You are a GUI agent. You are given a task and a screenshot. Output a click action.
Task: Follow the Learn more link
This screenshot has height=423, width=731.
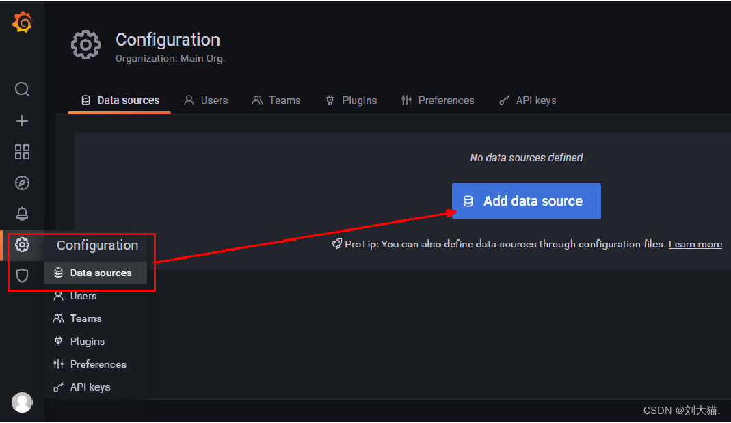[695, 244]
